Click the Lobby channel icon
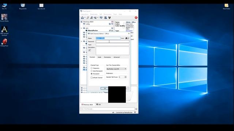Image resolution: width=234 pixels, height=131 pixels. point(84,24)
